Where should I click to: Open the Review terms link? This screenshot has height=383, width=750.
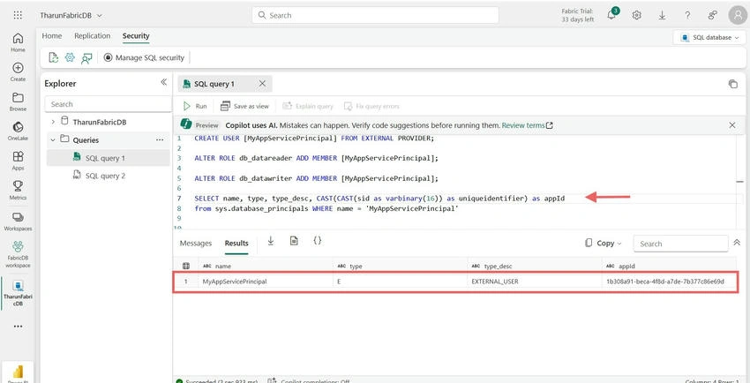527,125
